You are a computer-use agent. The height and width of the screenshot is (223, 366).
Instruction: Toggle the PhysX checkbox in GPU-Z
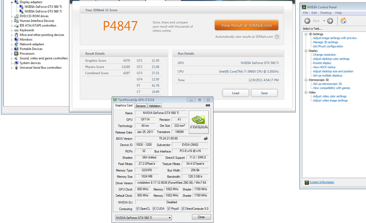pos(169,209)
